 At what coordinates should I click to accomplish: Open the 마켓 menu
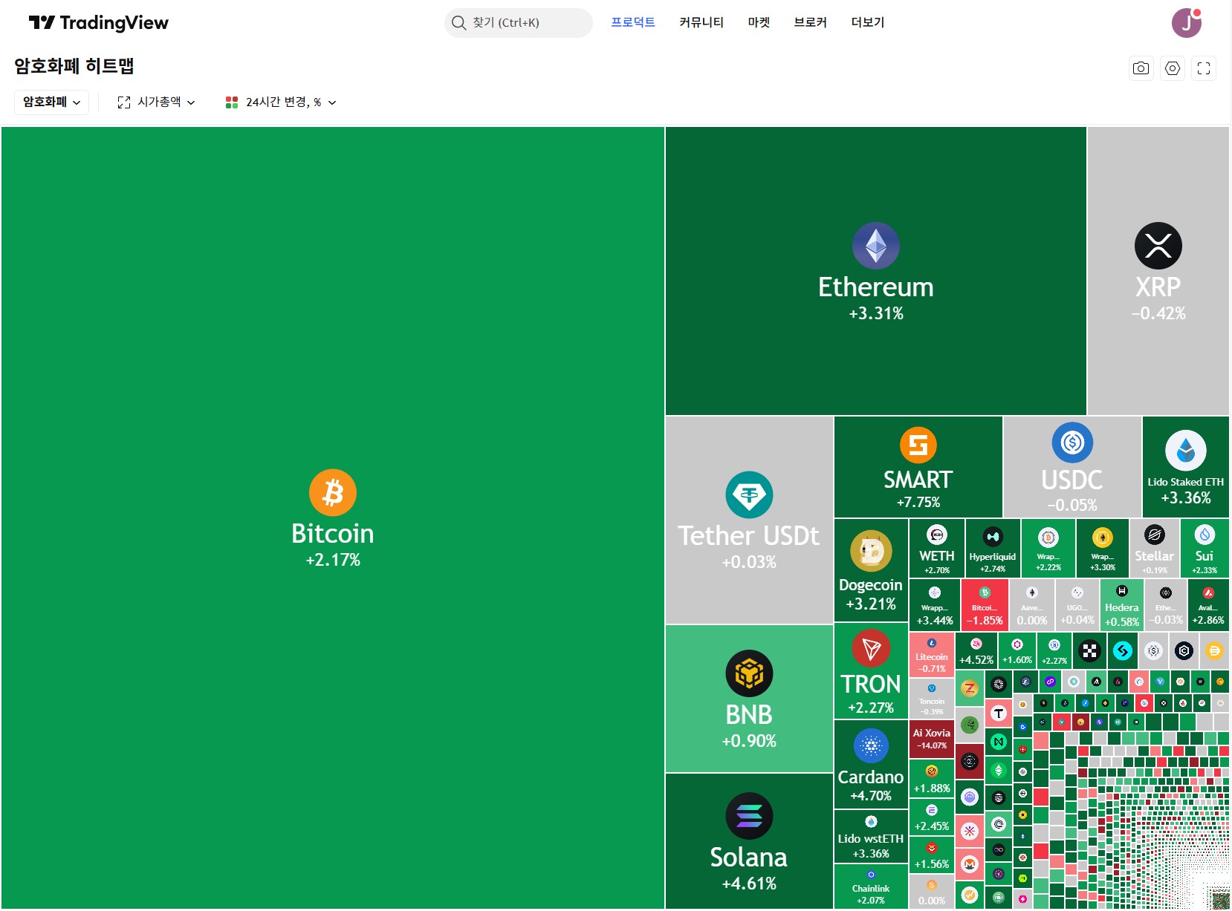[x=759, y=22]
